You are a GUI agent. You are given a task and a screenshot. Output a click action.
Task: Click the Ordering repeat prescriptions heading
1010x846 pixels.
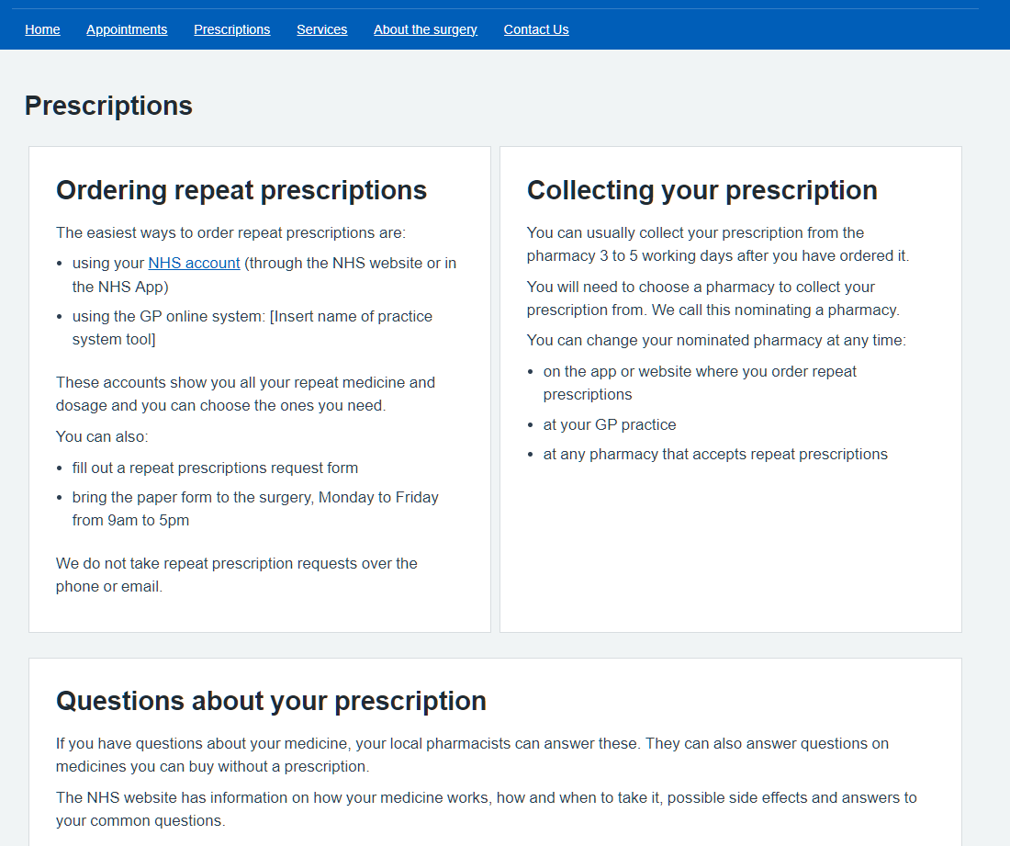coord(241,190)
